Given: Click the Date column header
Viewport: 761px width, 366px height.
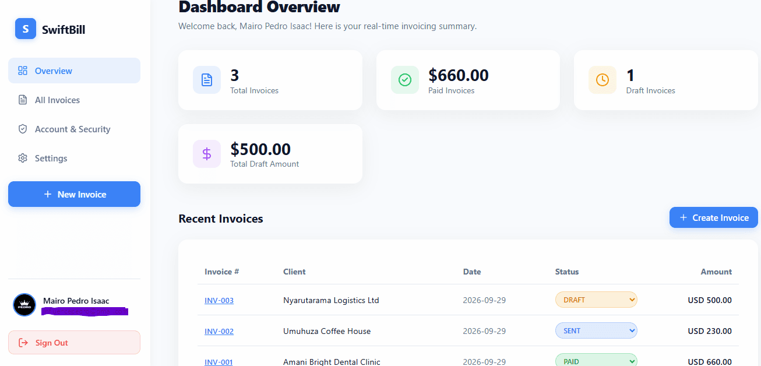Looking at the screenshot, I should [x=472, y=272].
